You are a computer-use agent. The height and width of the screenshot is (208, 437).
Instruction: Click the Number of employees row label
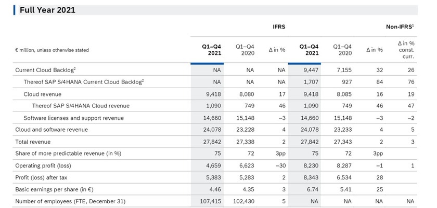coord(70,201)
